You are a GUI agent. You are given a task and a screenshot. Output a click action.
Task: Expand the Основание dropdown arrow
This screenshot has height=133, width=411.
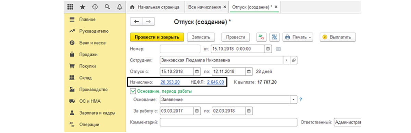293,100
